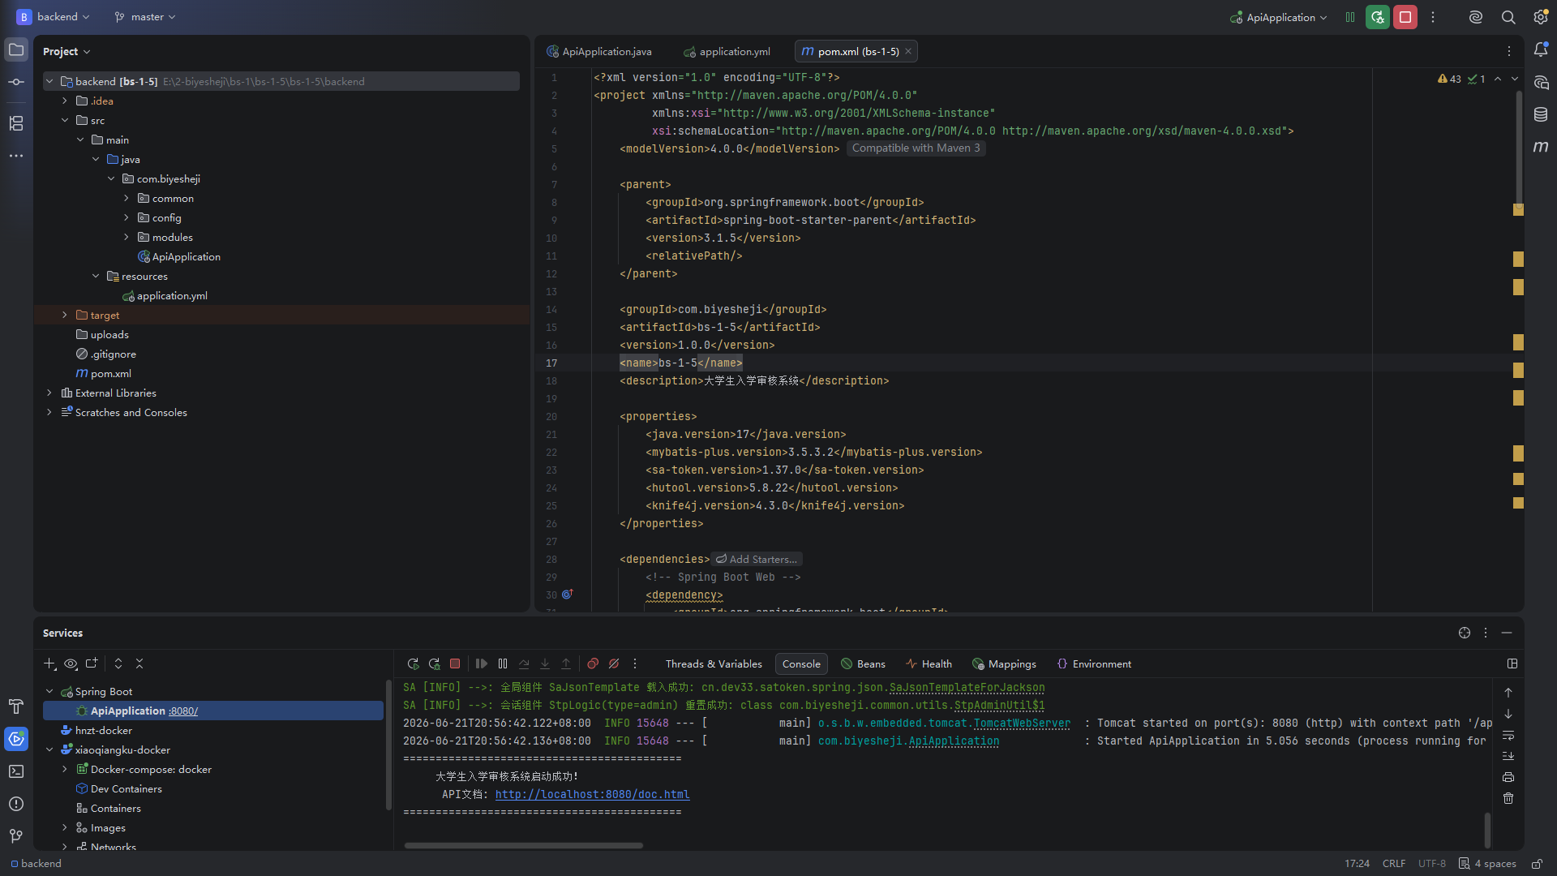Toggle the eye view options in Services
The height and width of the screenshot is (876, 1557).
click(71, 663)
